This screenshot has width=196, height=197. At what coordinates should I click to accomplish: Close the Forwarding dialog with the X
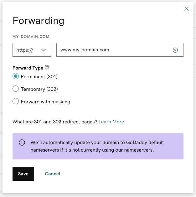[x=187, y=9]
